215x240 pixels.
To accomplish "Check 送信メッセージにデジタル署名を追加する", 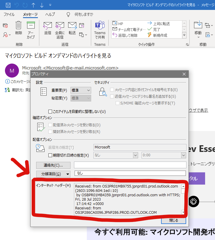I will click(112, 96).
